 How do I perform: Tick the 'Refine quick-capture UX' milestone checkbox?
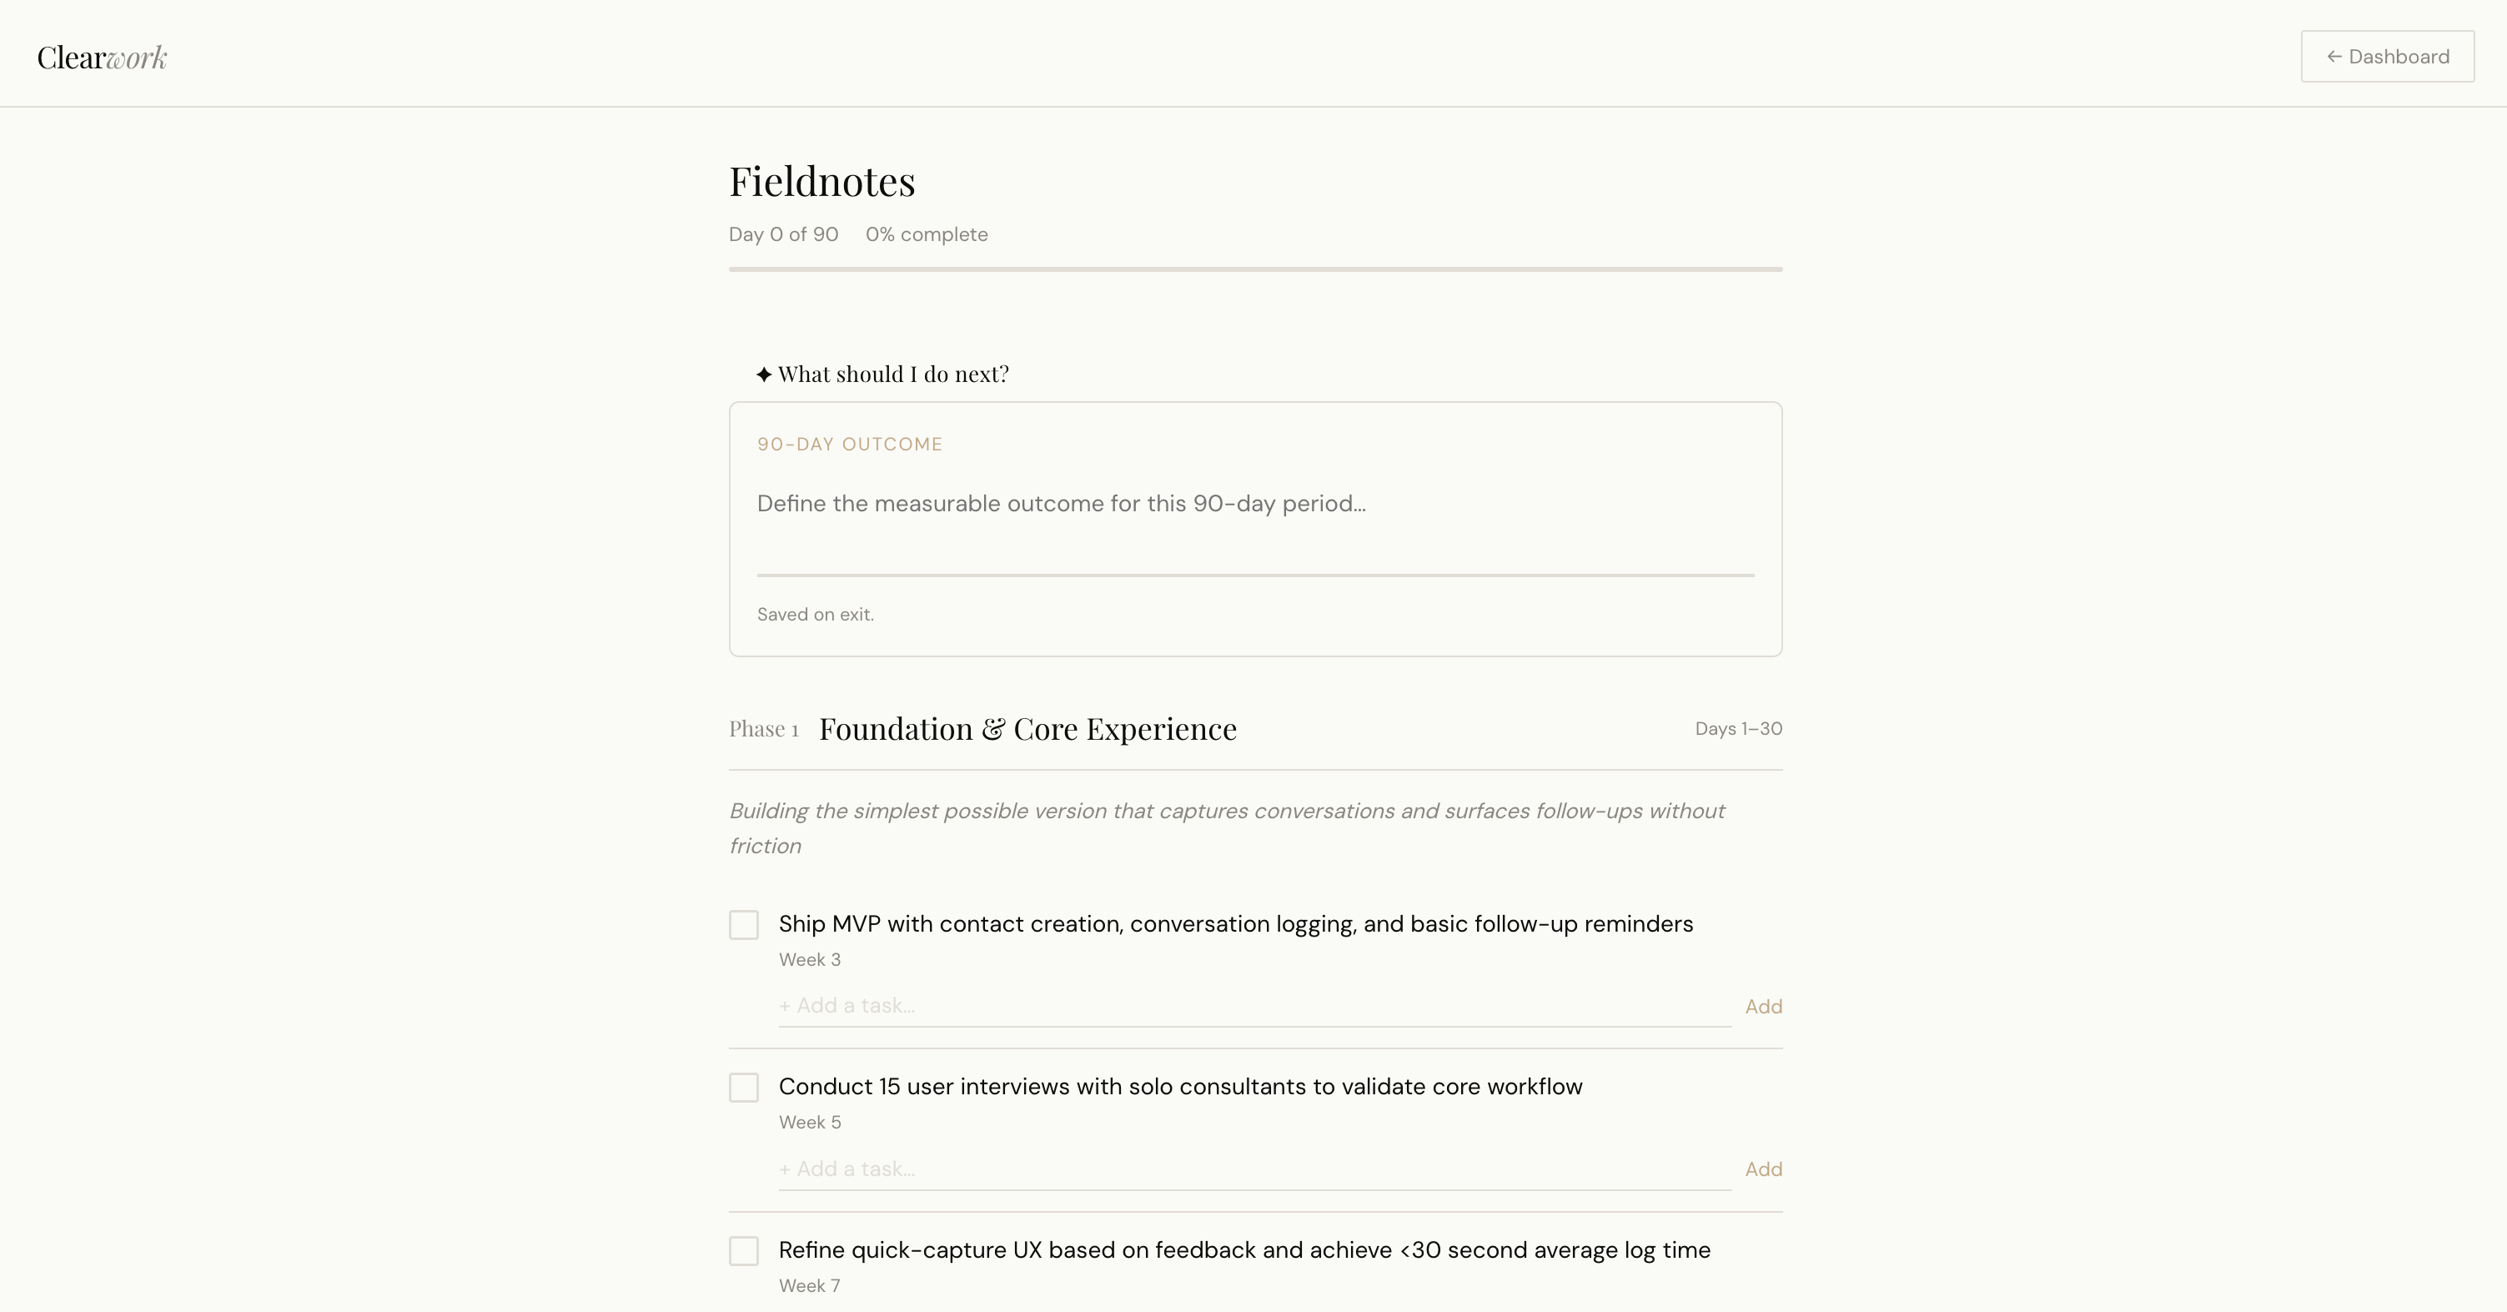(744, 1250)
